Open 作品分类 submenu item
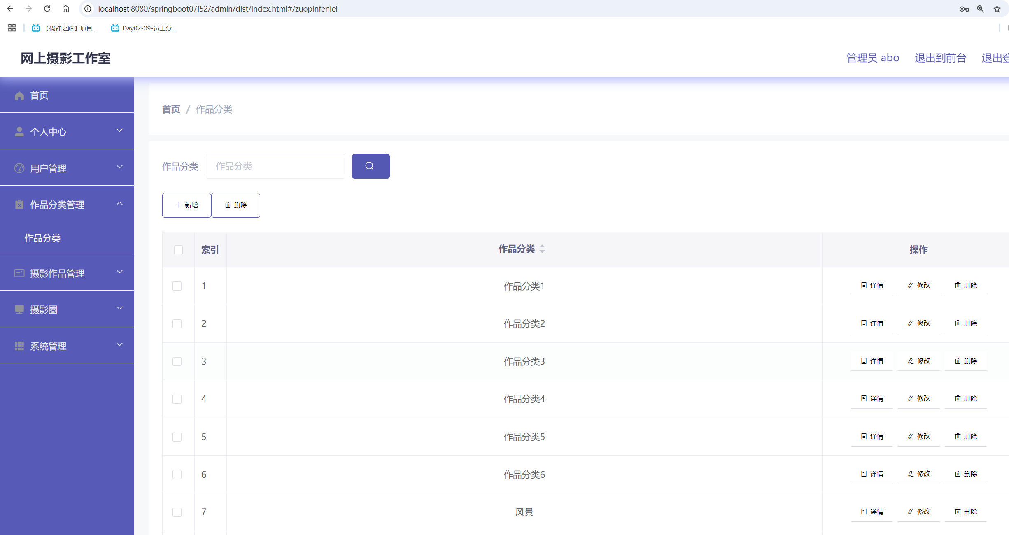The height and width of the screenshot is (535, 1009). coord(42,238)
